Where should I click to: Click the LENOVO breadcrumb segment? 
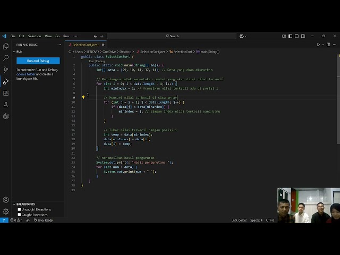click(x=92, y=52)
